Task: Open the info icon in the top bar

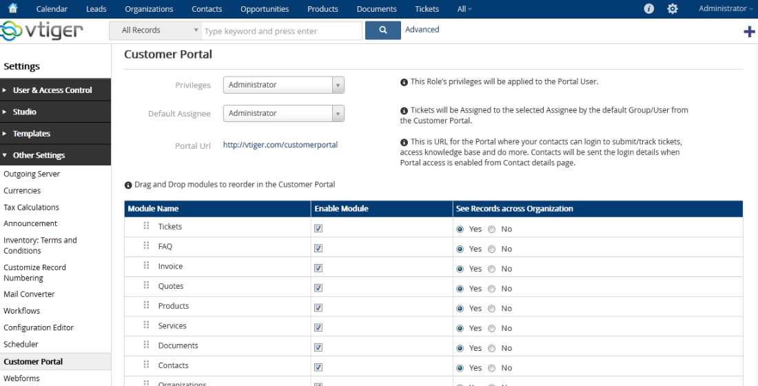Action: 648,9
